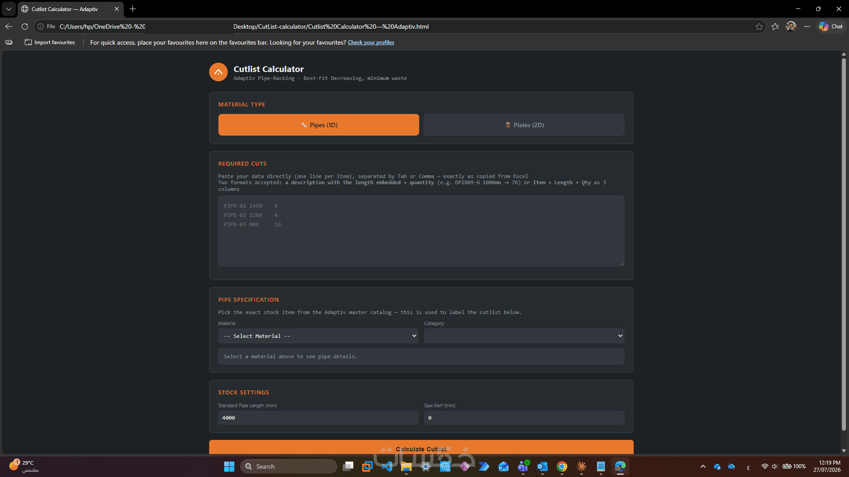Show hidden system tray icons
Image resolution: width=849 pixels, height=477 pixels.
[x=703, y=466]
